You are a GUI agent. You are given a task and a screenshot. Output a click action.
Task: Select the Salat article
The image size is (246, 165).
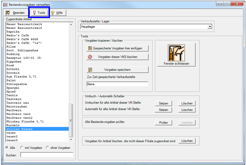(x=37, y=80)
